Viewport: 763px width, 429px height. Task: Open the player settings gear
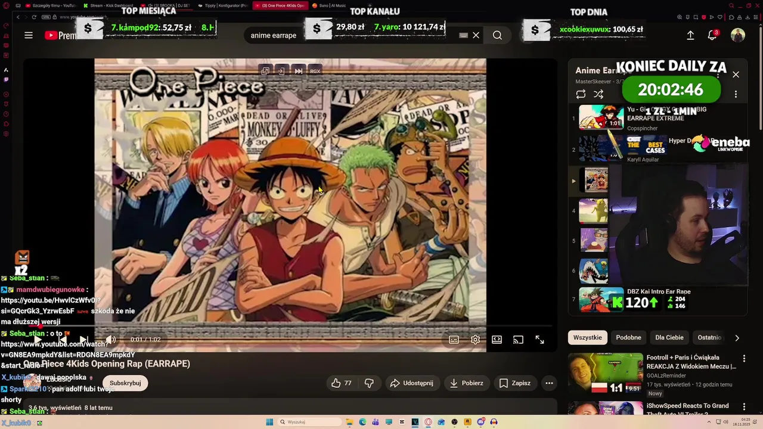475,340
